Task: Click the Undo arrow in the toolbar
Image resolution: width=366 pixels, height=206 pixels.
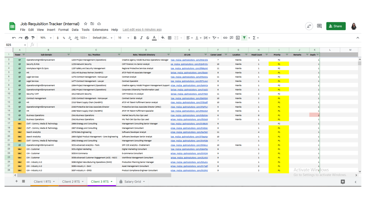Action: coord(14,38)
